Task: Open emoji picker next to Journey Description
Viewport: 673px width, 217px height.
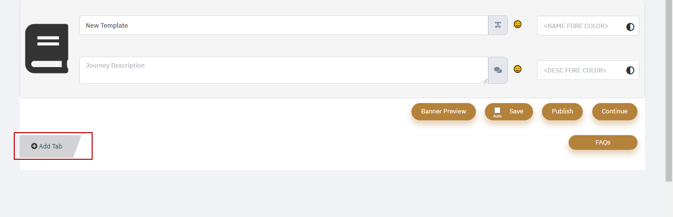Action: point(517,69)
